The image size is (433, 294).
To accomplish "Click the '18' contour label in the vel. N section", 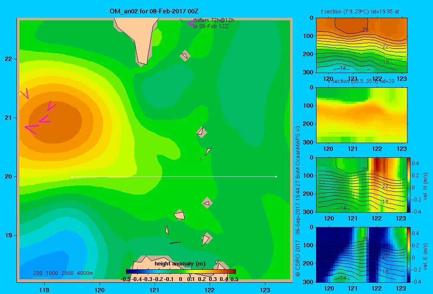I will [x=385, y=201].
